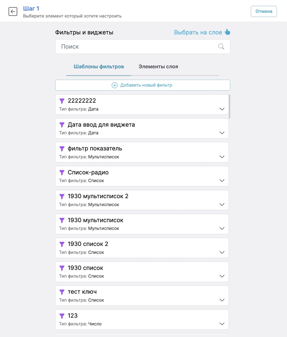Viewport: 287px width, 337px height.
Task: Click the plus icon for adding a filter
Action: 114,85
